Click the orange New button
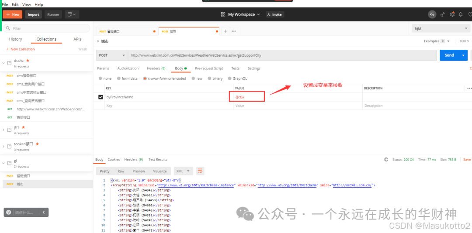Viewport: 472px width, 233px height. click(12, 14)
